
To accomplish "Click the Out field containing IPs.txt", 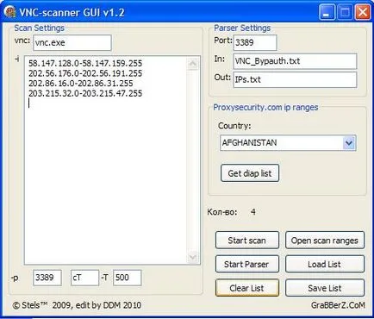I will pyautogui.click(x=295, y=79).
